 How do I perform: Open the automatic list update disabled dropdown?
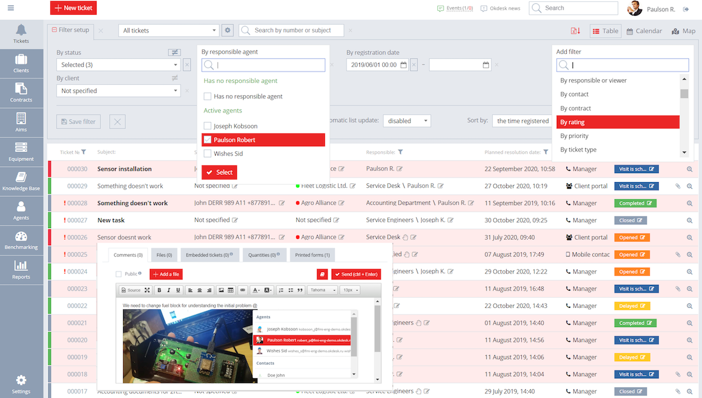click(407, 121)
